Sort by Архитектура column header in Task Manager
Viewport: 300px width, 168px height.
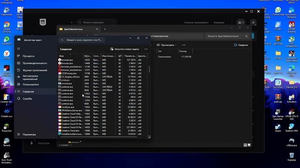pyautogui.click(x=142, y=56)
